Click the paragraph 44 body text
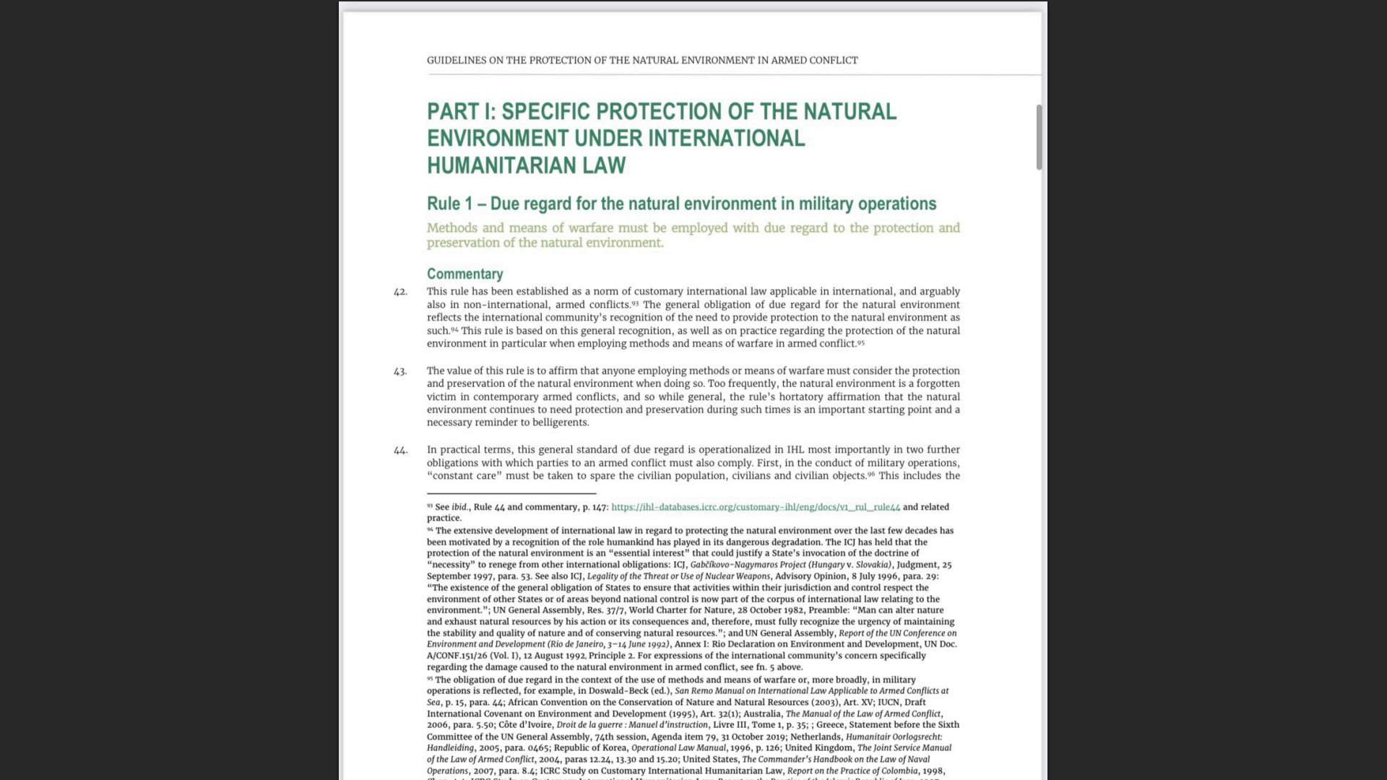1387x780 pixels. click(693, 463)
